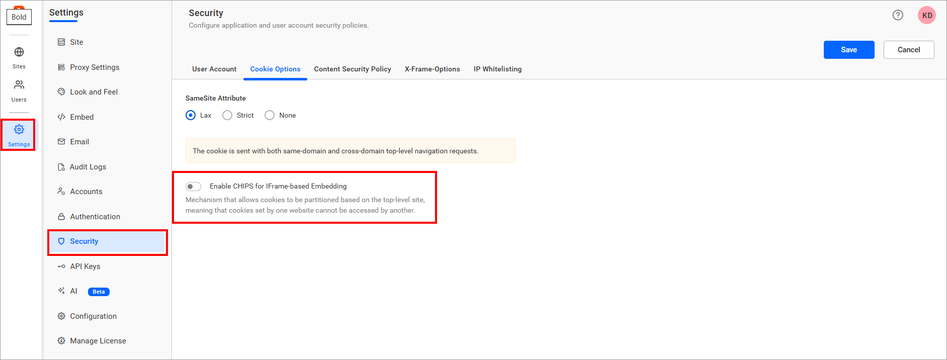
Task: Open Look and Feel palette icon
Action: [61, 92]
